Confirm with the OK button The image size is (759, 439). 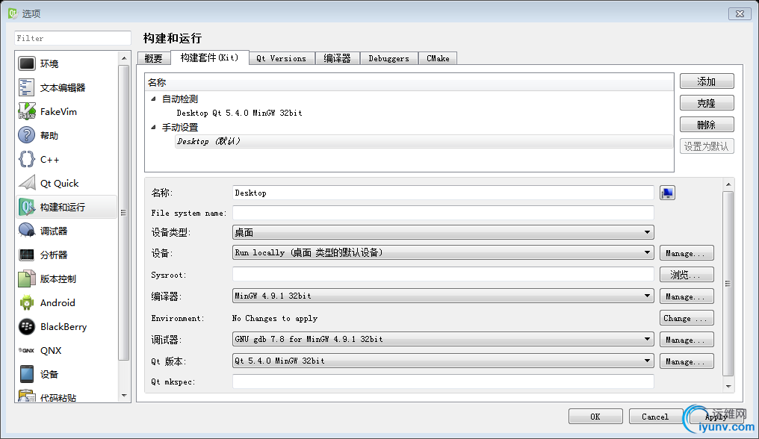[595, 417]
